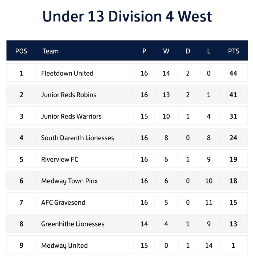The image size is (253, 259).
Task: Select the Junior Reds Robins row
Action: 69,95
